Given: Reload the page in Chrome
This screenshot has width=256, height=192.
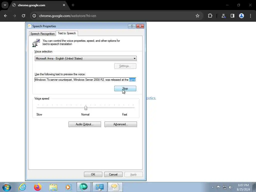Looking at the screenshot, I should point(23,16).
